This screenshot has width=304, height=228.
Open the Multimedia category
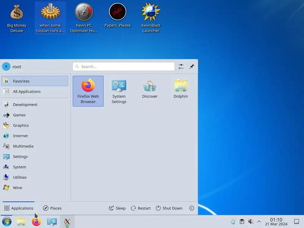[35, 146]
